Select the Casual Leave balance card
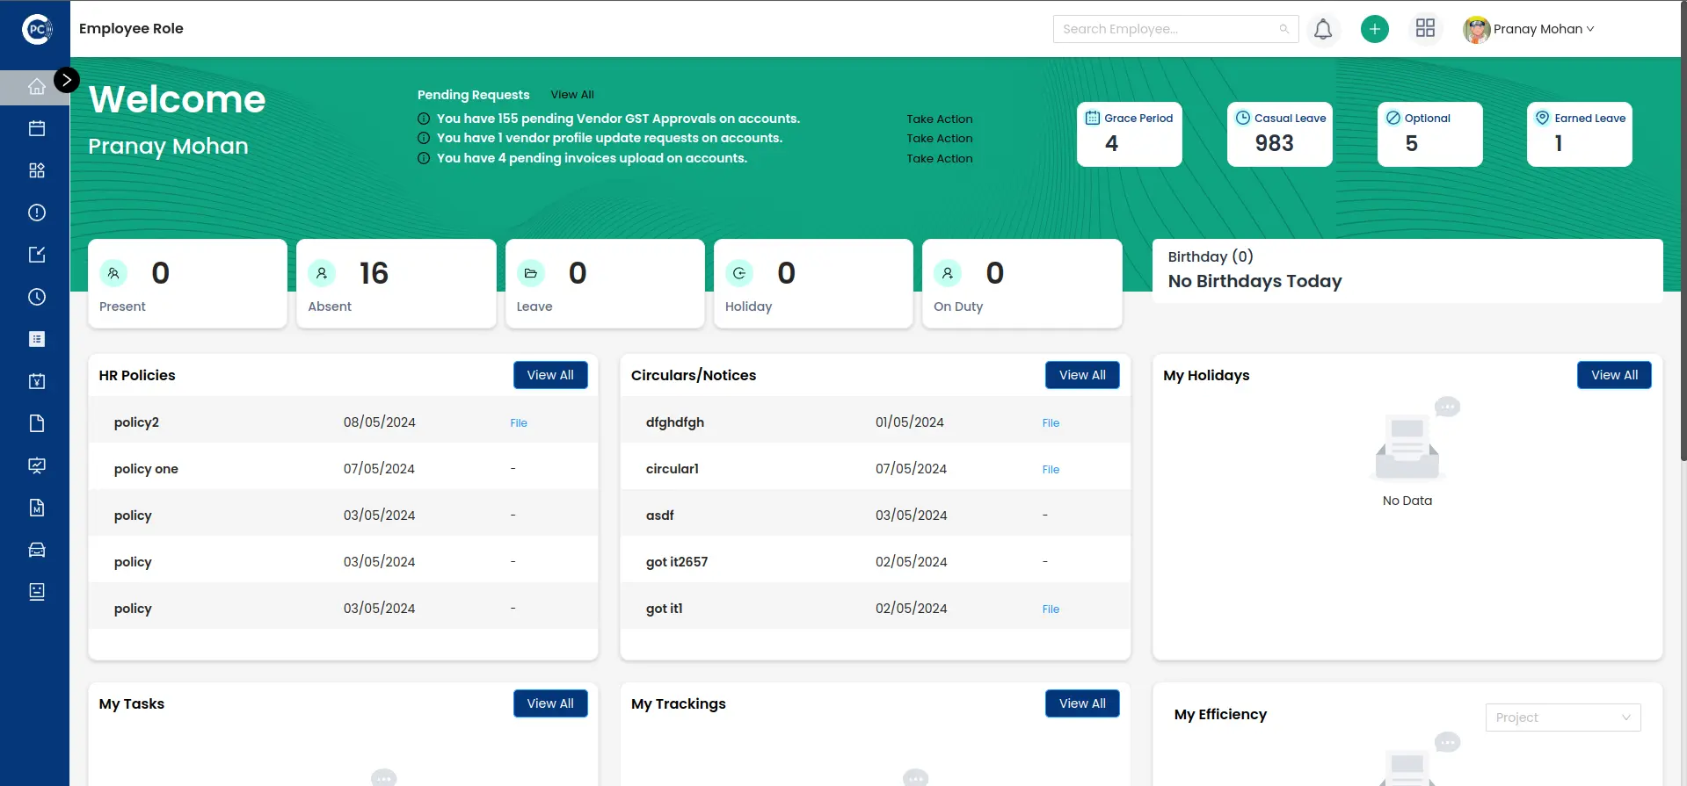Viewport: 1687px width, 786px height. (1279, 134)
